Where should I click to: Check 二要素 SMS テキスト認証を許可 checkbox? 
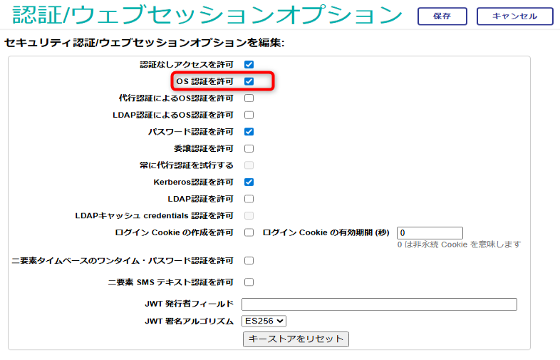(x=249, y=282)
